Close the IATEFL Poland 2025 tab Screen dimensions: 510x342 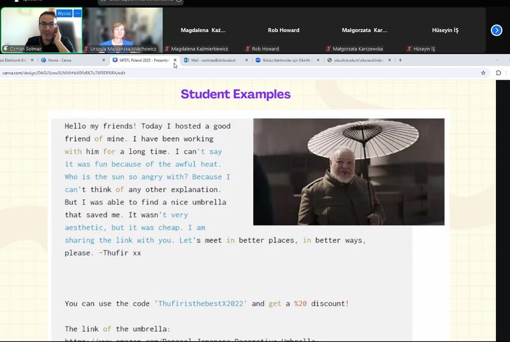tap(175, 60)
